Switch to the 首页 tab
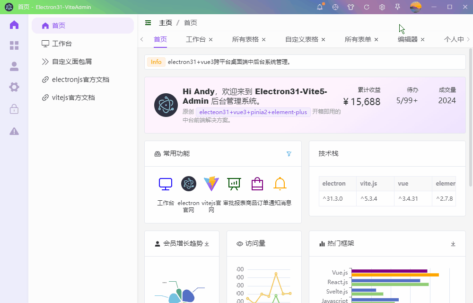Viewport: 473px width, 303px height. click(160, 39)
